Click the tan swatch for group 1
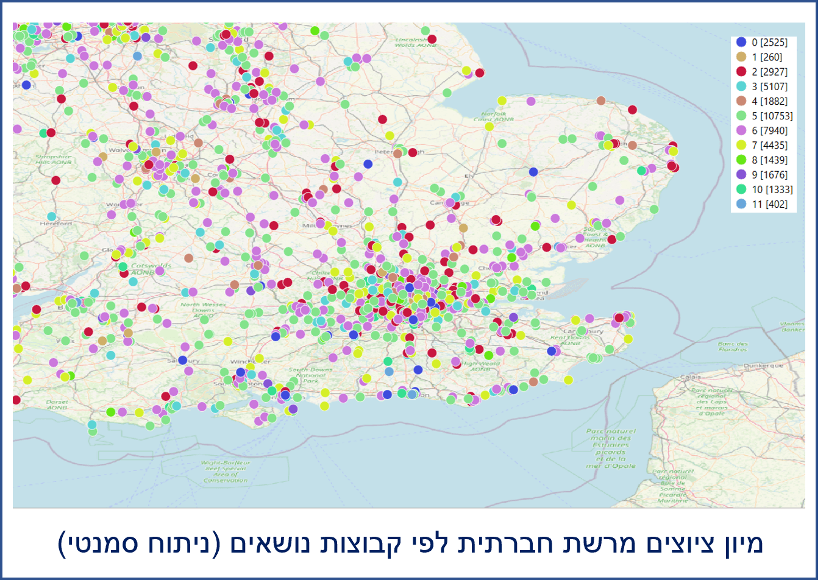 pos(741,57)
